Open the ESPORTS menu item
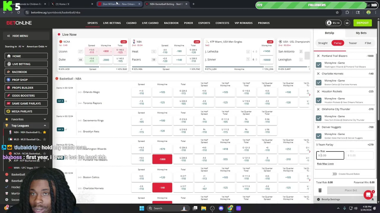 click(204, 23)
